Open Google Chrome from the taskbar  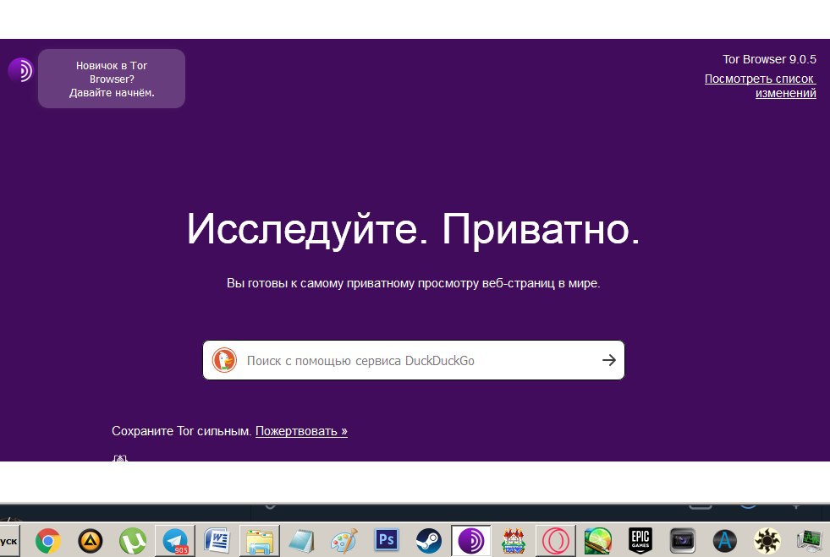tap(47, 541)
